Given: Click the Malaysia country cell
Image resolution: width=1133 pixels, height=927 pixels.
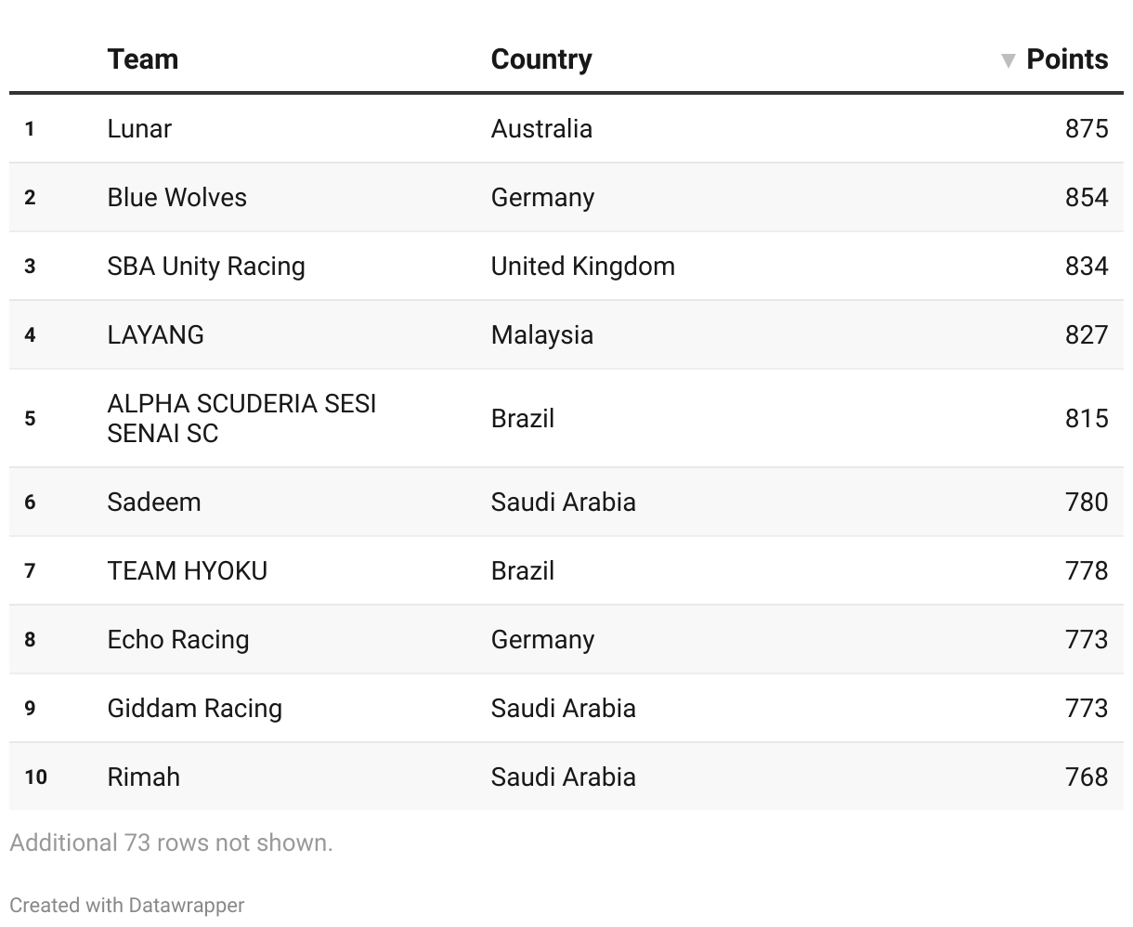Looking at the screenshot, I should (541, 334).
